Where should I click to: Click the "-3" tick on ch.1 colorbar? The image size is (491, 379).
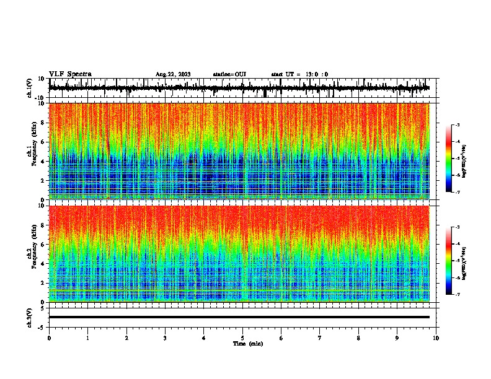coord(457,125)
